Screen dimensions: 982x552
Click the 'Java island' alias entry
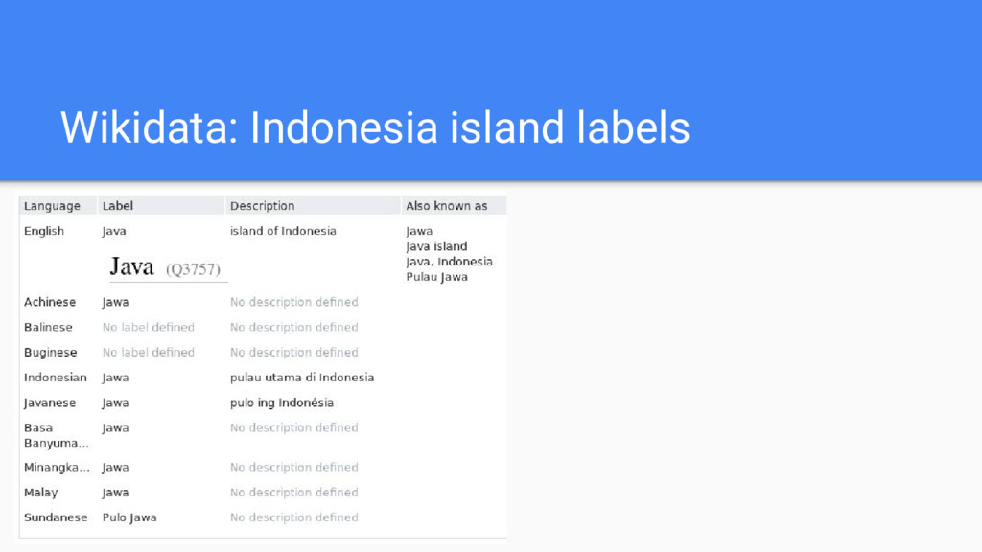coord(436,246)
